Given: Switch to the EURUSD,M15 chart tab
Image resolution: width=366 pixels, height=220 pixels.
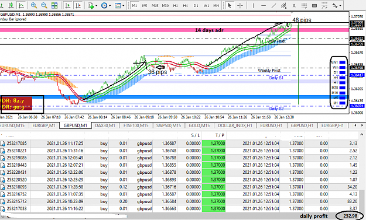Looking at the screenshot, I should [x=12, y=125].
